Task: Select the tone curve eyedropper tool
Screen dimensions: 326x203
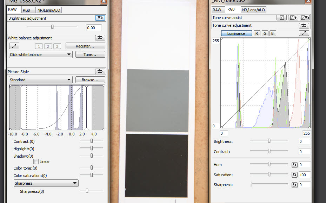Action: [304, 33]
